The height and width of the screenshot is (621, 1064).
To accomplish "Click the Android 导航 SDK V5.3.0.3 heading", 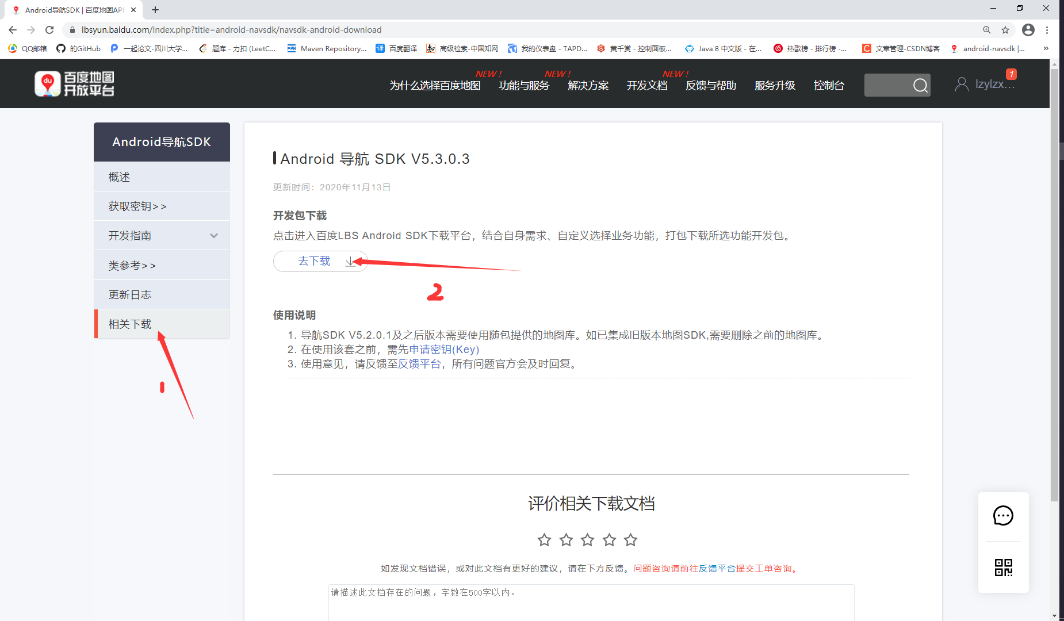I will pyautogui.click(x=374, y=159).
